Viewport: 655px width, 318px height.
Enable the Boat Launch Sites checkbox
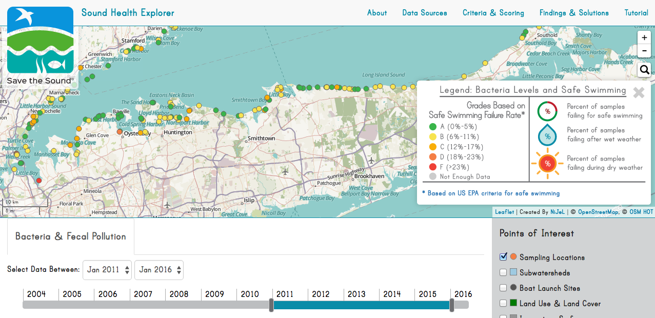point(504,288)
